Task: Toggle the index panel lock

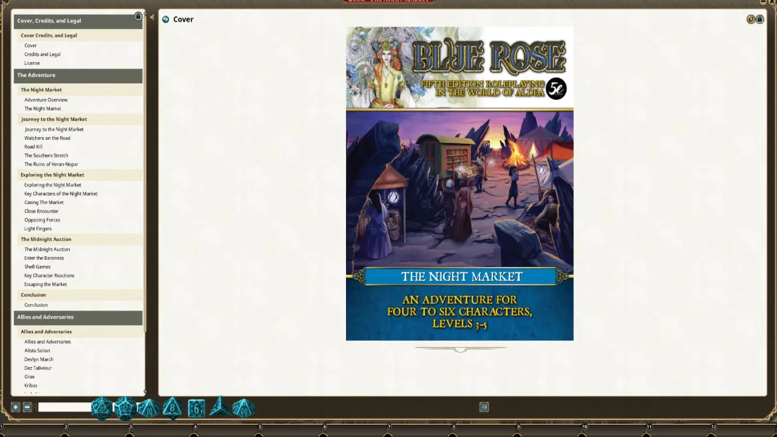Action: [x=138, y=16]
